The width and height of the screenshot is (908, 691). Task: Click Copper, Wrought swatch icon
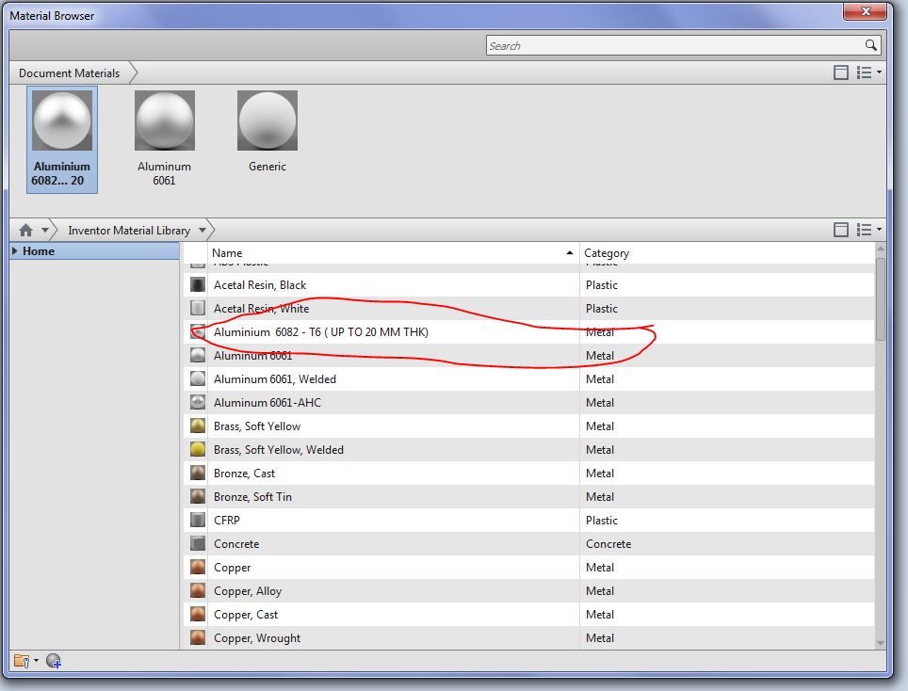point(198,637)
